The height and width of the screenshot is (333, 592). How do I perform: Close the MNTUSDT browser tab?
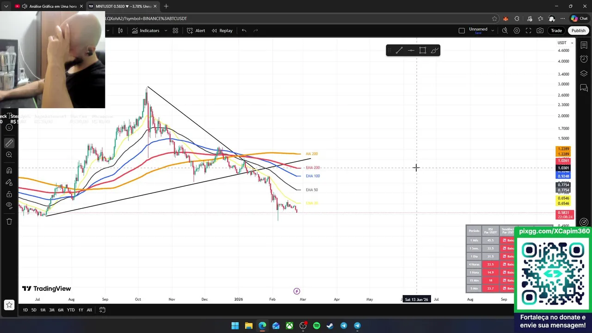[155, 6]
